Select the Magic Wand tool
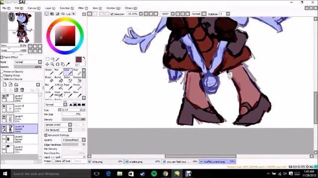Image resolution: width=318 pixels, height=178 pixels. (x=58, y=59)
